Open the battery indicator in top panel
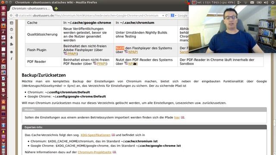 pos(259,3)
